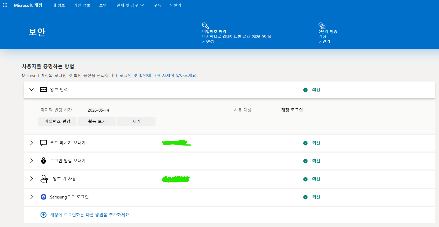This screenshot has width=439, height=227.
Task: Click 최신 status in 암호 키 사용 row
Action: pos(316,179)
